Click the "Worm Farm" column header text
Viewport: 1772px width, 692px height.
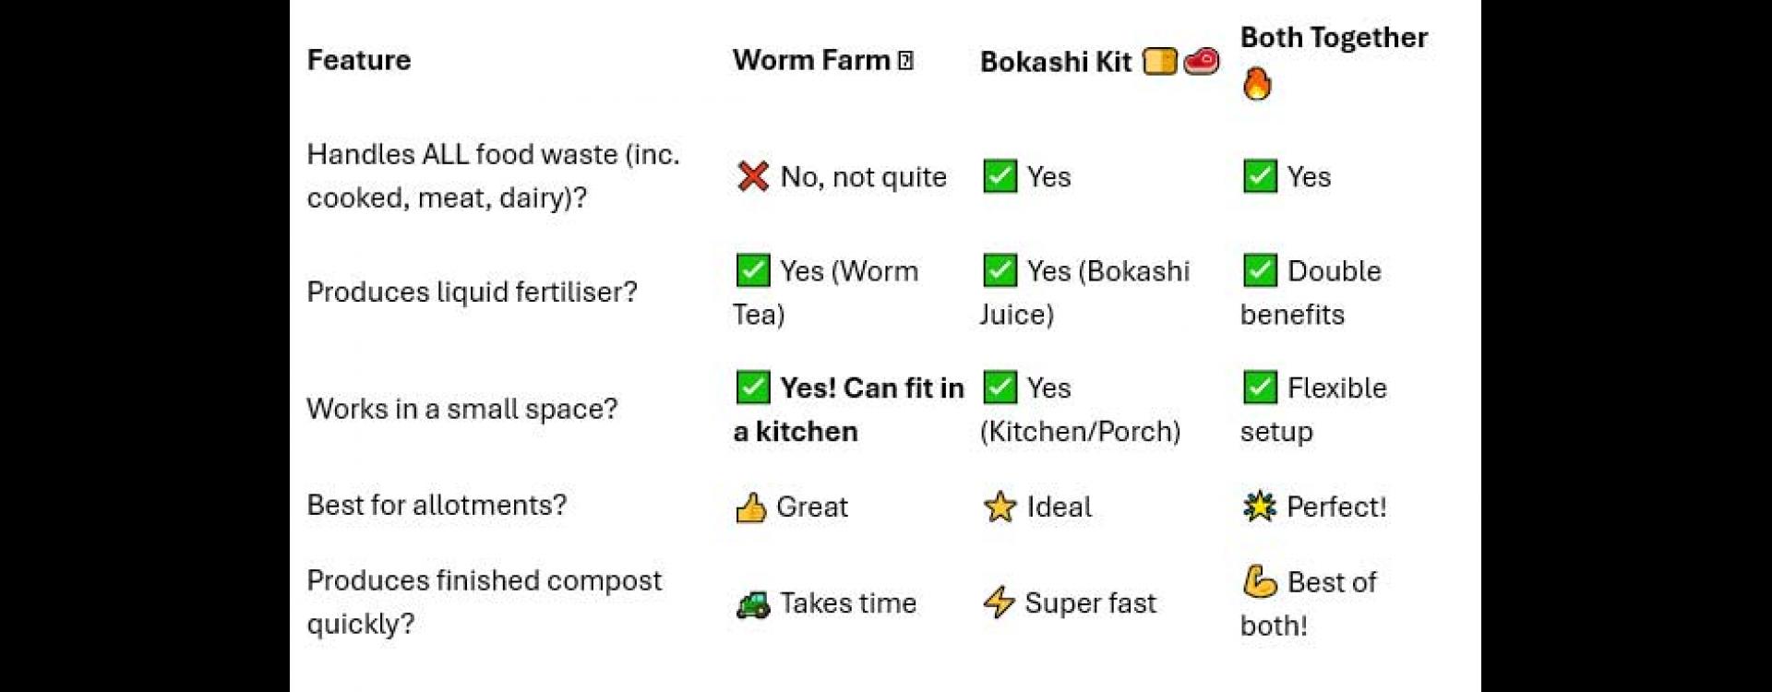(x=811, y=60)
